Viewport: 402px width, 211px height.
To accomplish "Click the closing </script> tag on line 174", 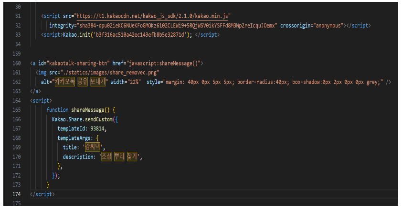I will (x=42, y=194).
